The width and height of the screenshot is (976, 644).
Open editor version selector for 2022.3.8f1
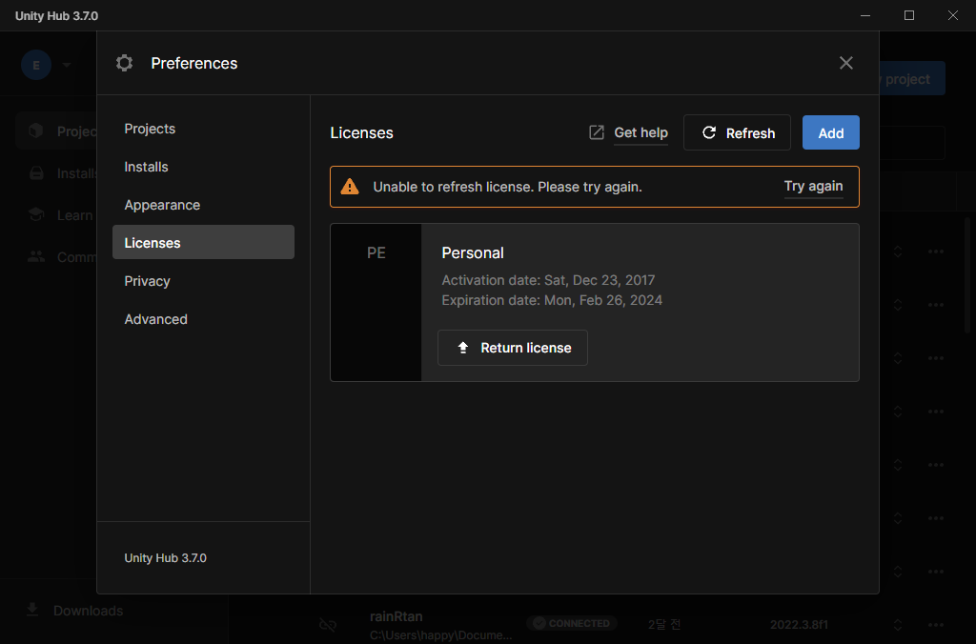[x=898, y=625]
